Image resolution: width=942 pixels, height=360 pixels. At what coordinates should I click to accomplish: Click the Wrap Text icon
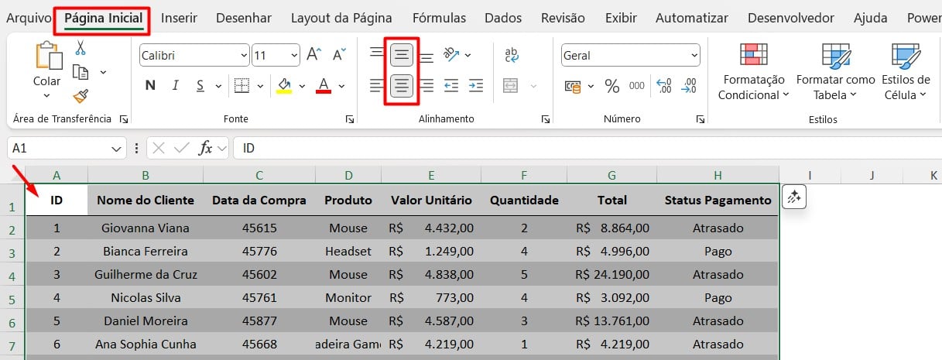[512, 54]
